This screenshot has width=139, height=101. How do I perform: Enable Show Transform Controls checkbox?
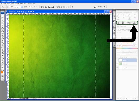click(25, 7)
